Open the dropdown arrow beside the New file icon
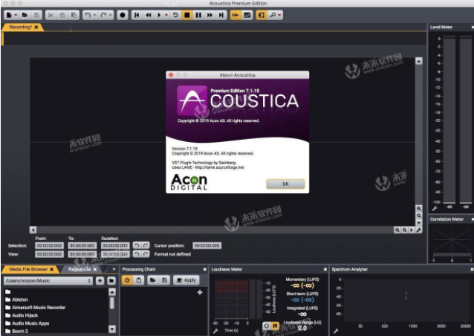Image resolution: width=474 pixels, height=336 pixels. point(16,15)
